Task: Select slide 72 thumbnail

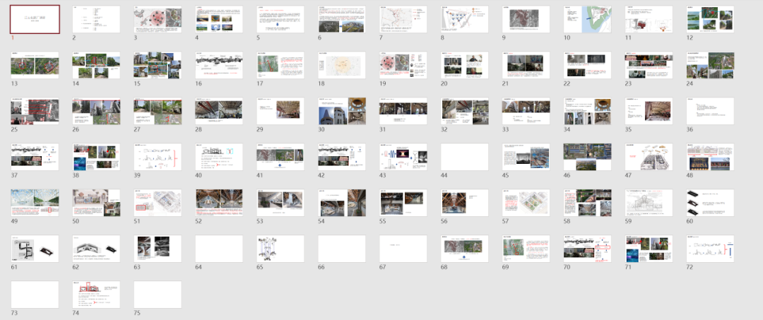Action: (711, 249)
